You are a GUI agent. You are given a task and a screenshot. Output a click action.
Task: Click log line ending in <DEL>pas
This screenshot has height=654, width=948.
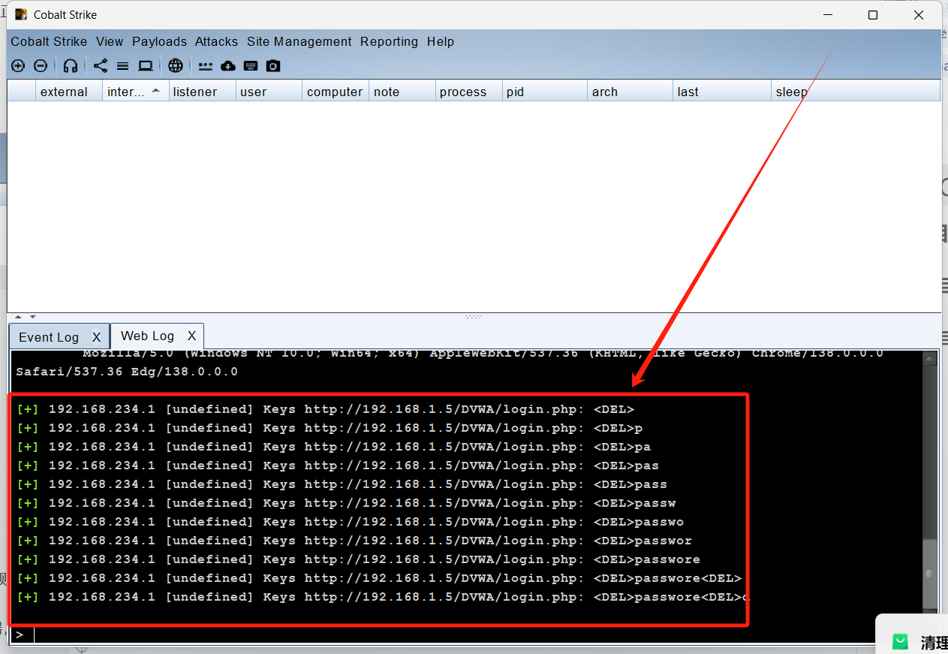point(338,466)
